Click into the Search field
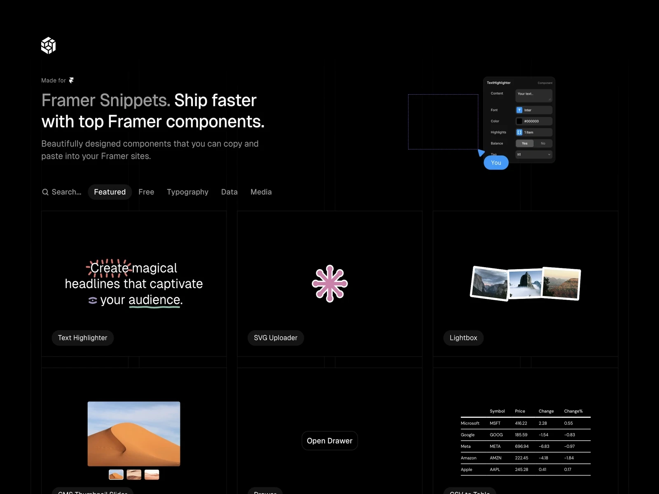This screenshot has width=659, height=494. [x=62, y=192]
